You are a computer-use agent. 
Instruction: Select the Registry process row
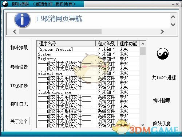tap(88, 59)
